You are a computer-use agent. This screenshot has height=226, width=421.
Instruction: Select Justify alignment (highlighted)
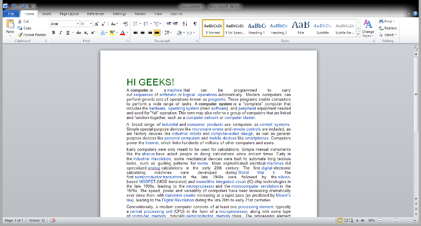[157, 33]
